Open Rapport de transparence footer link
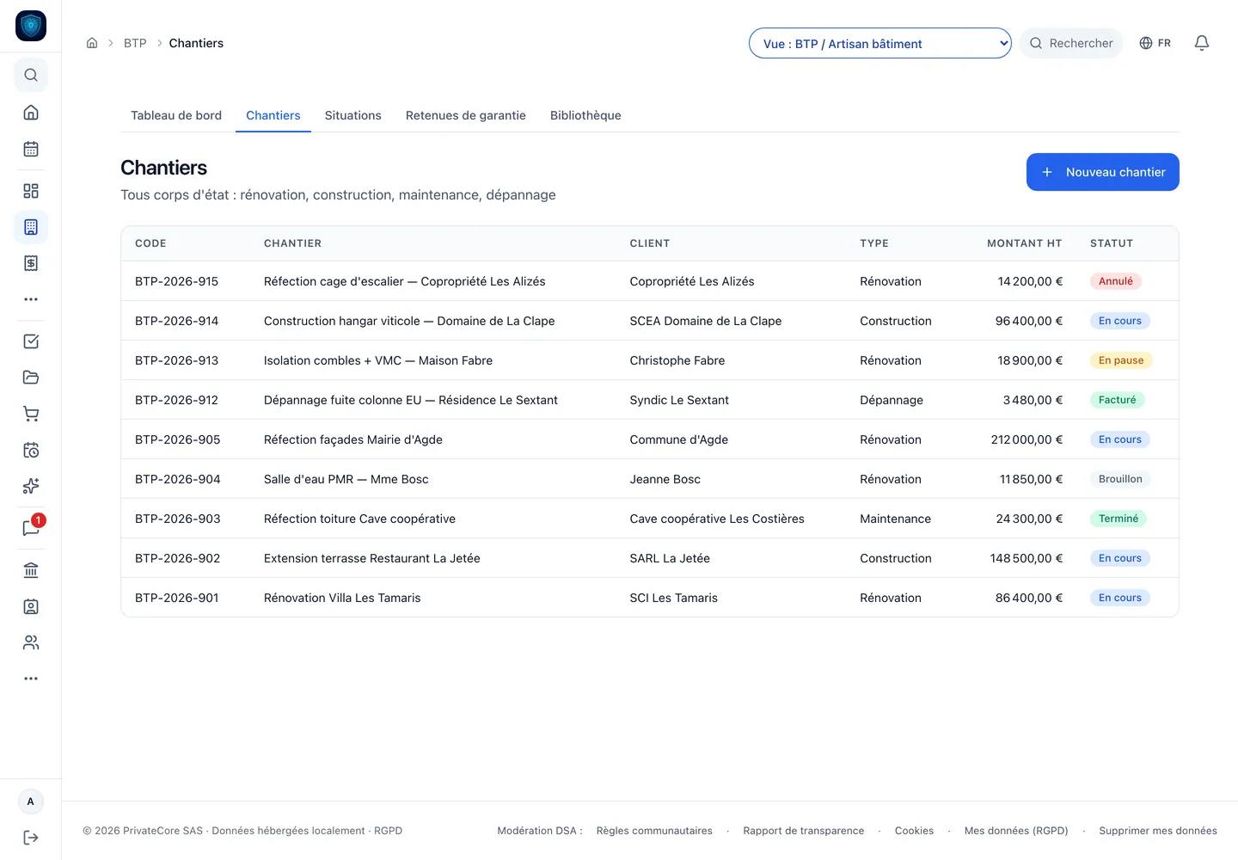 (x=804, y=831)
